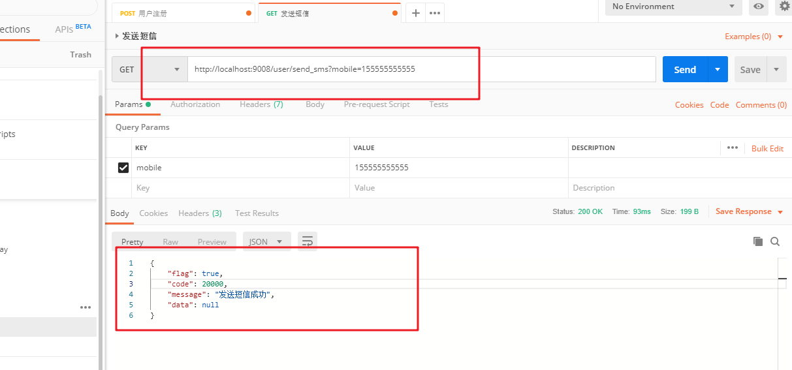Open Save button dropdown arrow
This screenshot has width=792, height=370.
[x=776, y=69]
